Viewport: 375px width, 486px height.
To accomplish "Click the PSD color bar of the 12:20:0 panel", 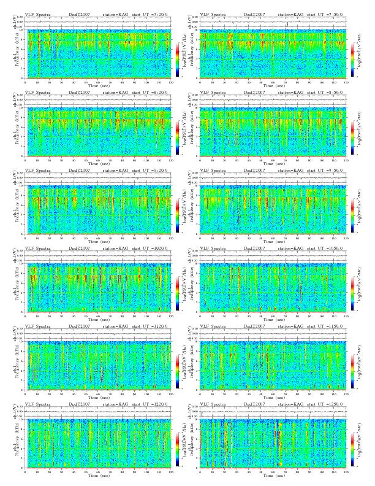I will point(177,449).
